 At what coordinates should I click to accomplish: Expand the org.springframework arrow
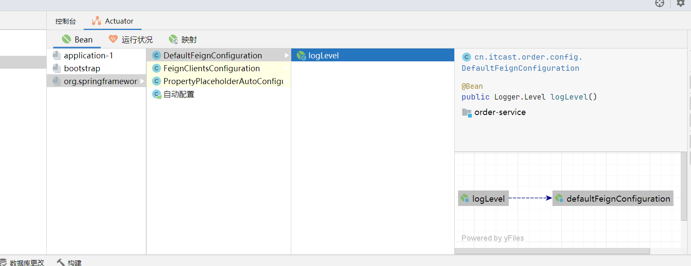[x=142, y=81]
